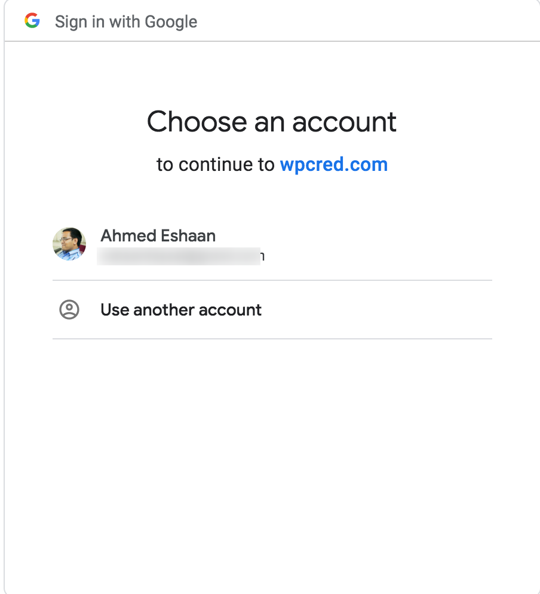
Task: Click the header separator line under Sign in
Action: pyautogui.click(x=272, y=41)
